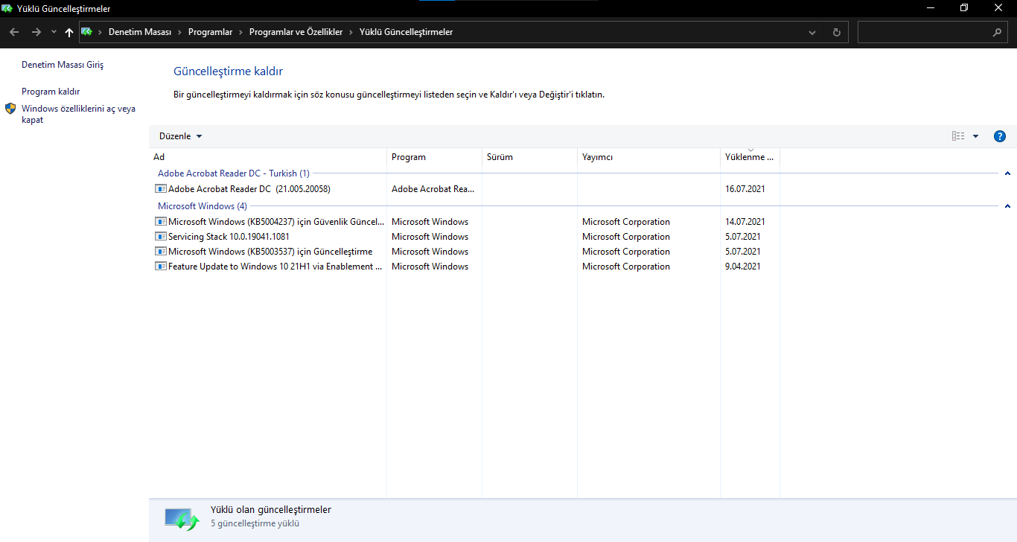The width and height of the screenshot is (1017, 542).
Task: Open Windows özelliklerini aç veya kapat
Action: pos(78,114)
